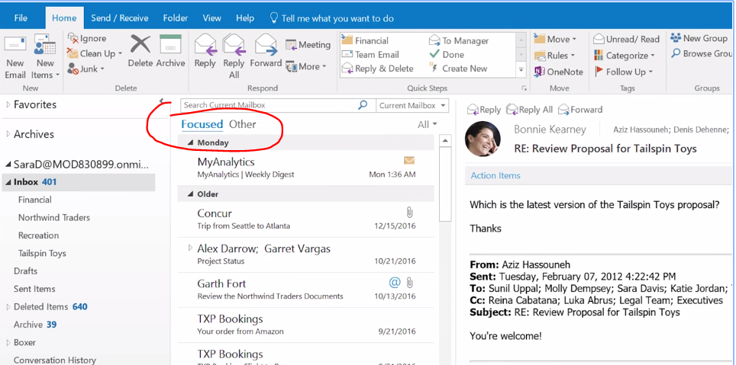This screenshot has width=736, height=365.
Task: Select the Focused inbox view
Action: (202, 124)
